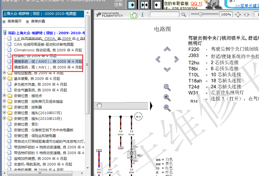Click the fit-to-page height icon

click(x=238, y=15)
